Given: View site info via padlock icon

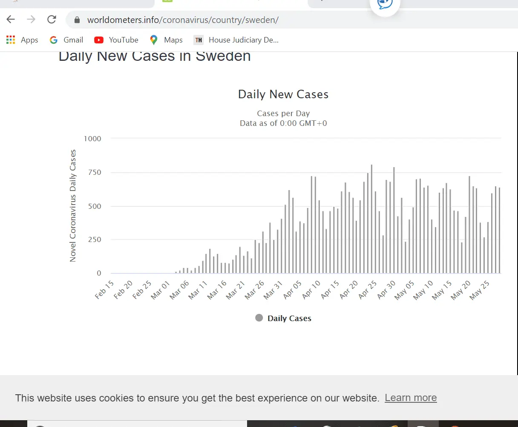Looking at the screenshot, I should [77, 20].
